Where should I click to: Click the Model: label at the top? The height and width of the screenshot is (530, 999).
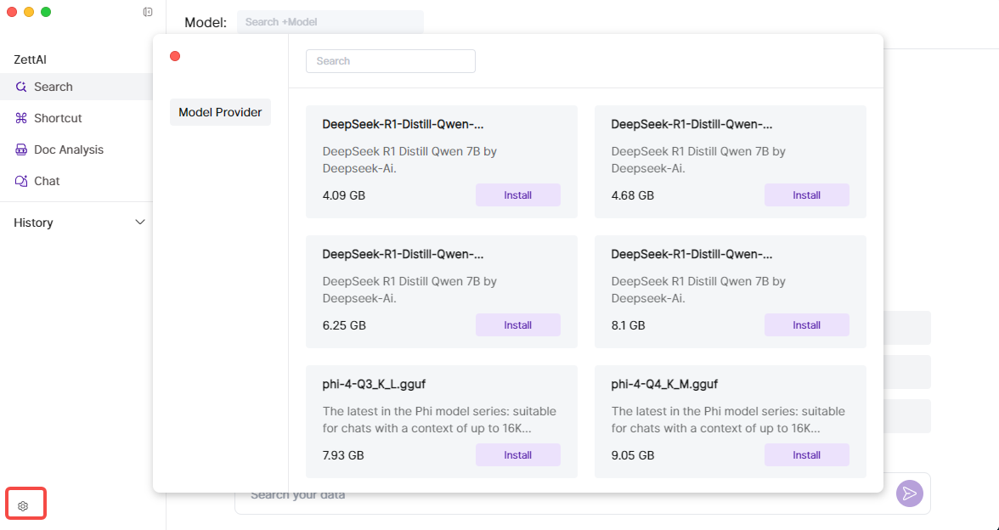pyautogui.click(x=206, y=22)
